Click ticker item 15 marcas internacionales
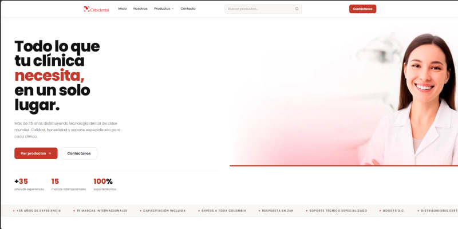Image resolution: width=458 pixels, height=229 pixels. coord(100,211)
